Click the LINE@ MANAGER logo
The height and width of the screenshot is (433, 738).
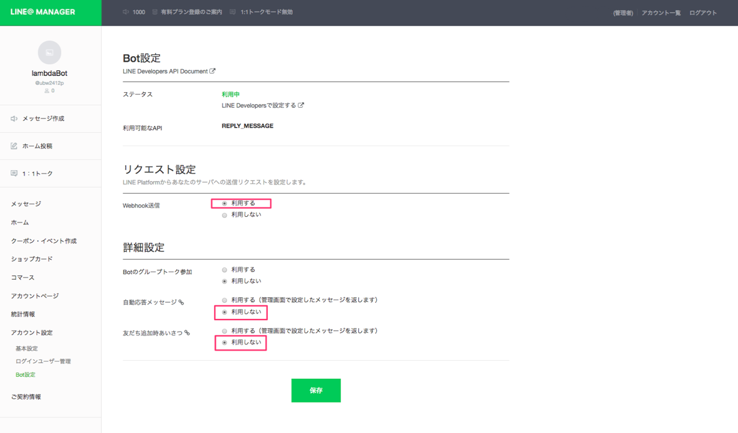point(43,12)
